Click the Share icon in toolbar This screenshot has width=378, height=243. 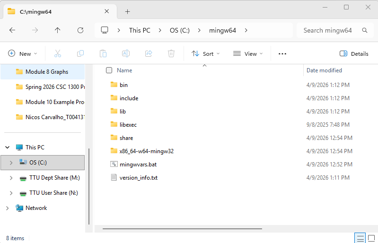[x=149, y=54]
